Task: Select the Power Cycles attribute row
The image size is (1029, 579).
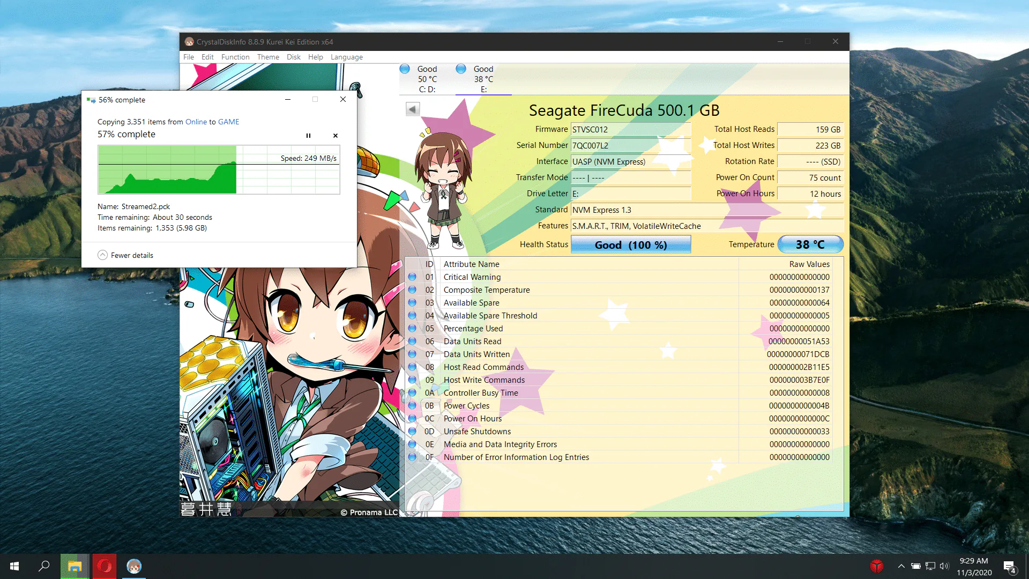Action: pyautogui.click(x=619, y=406)
